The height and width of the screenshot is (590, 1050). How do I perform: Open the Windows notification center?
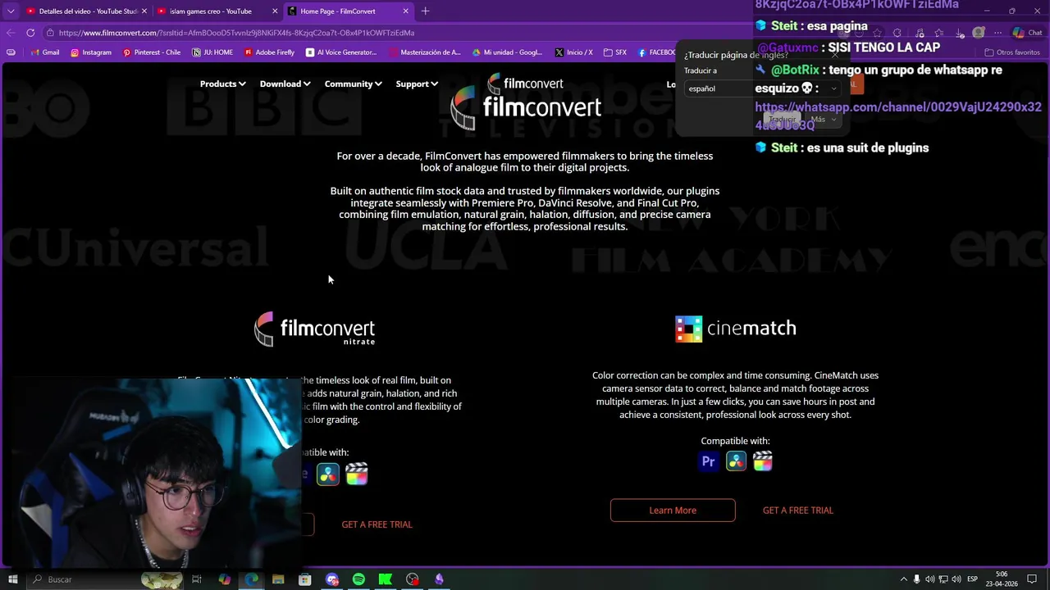pyautogui.click(x=1031, y=579)
